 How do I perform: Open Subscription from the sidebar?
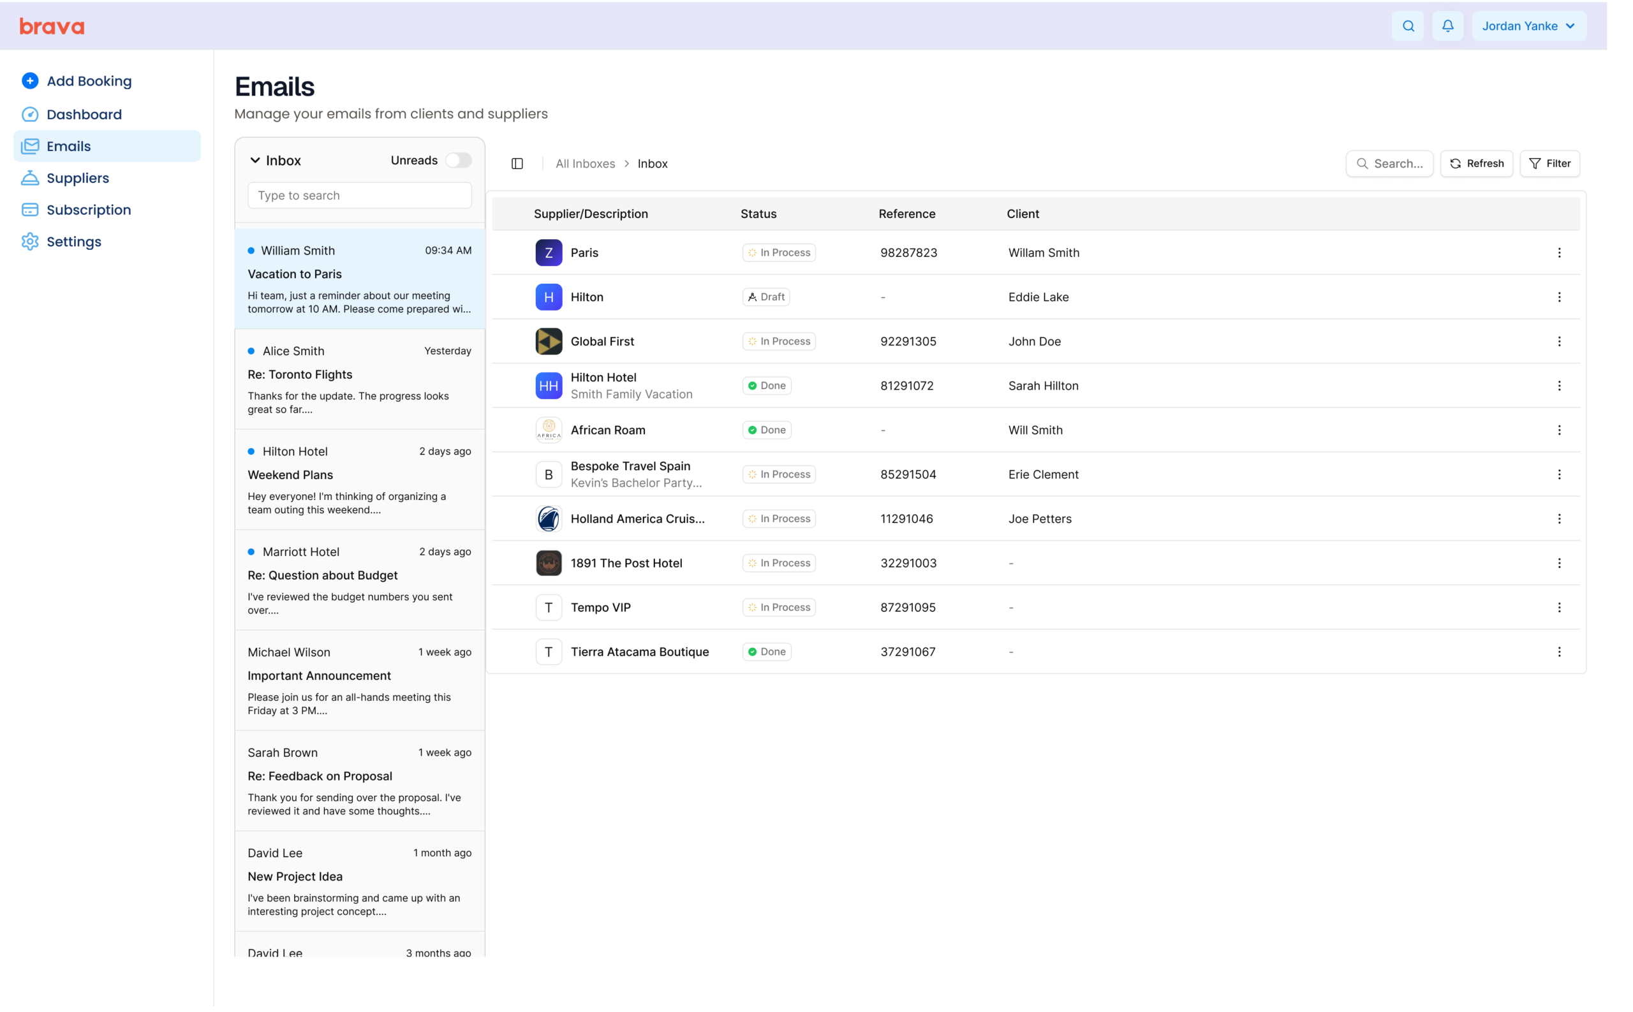(89, 210)
